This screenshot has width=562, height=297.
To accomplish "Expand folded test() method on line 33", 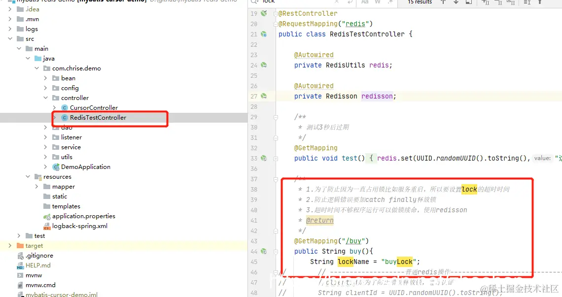I will pyautogui.click(x=276, y=159).
